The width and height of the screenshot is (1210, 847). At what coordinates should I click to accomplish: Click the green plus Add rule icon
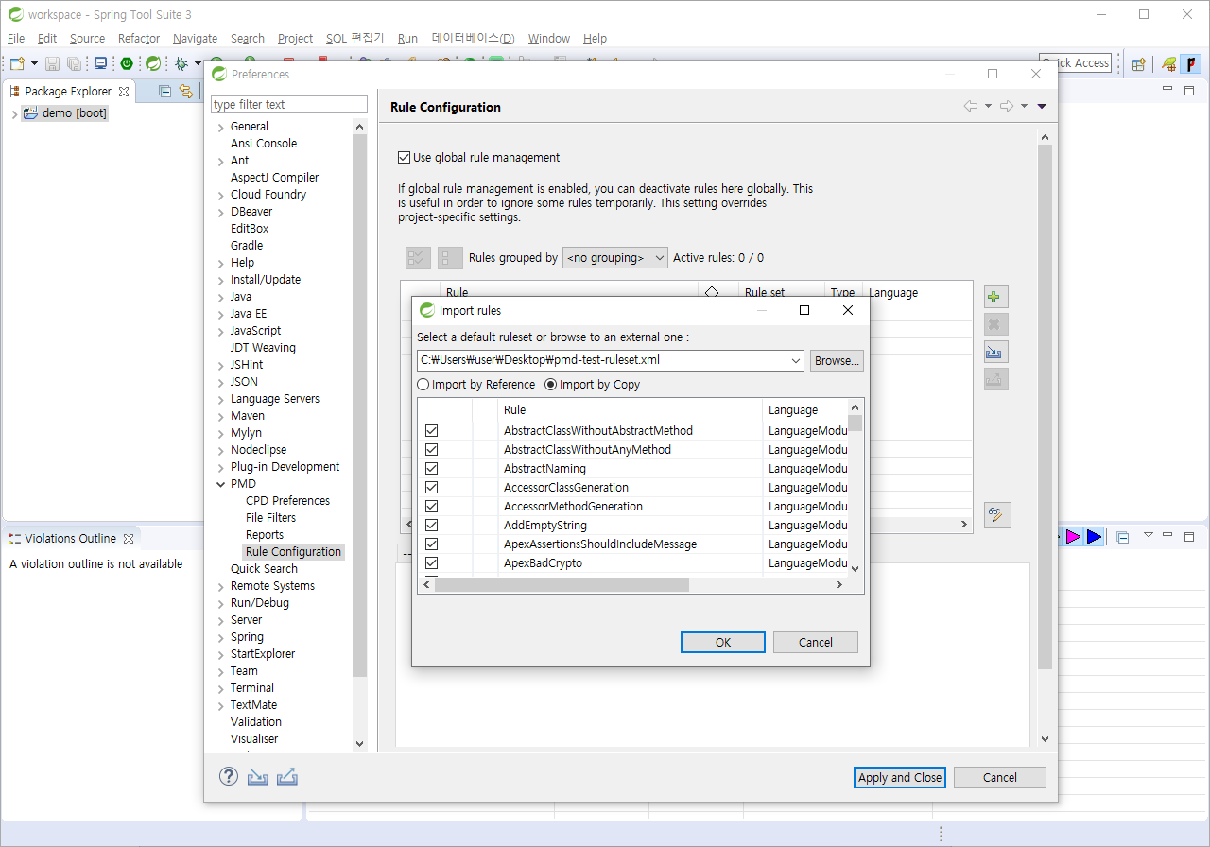coord(996,297)
